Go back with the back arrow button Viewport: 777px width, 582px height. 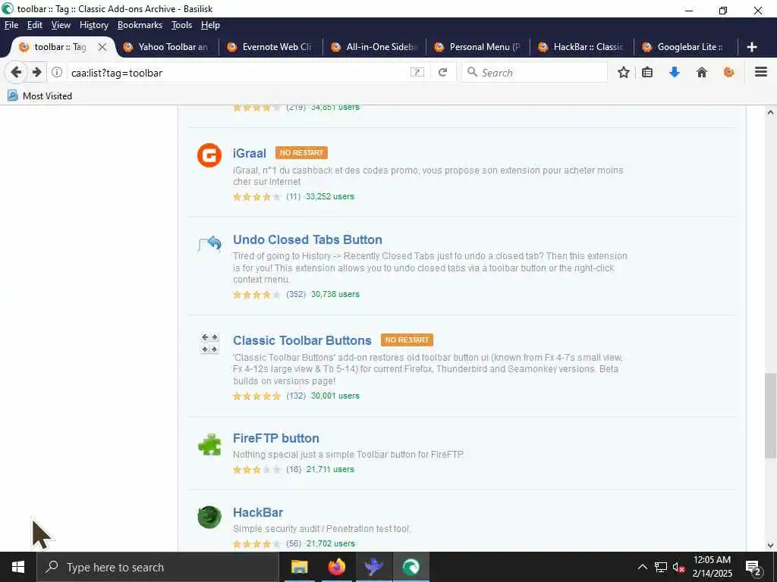click(x=16, y=73)
